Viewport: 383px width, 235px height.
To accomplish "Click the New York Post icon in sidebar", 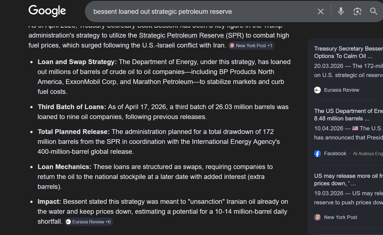I will [317, 217].
